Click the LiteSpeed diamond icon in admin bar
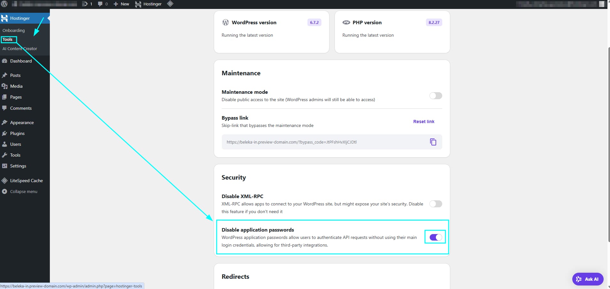This screenshot has height=289, width=610. 170,4
